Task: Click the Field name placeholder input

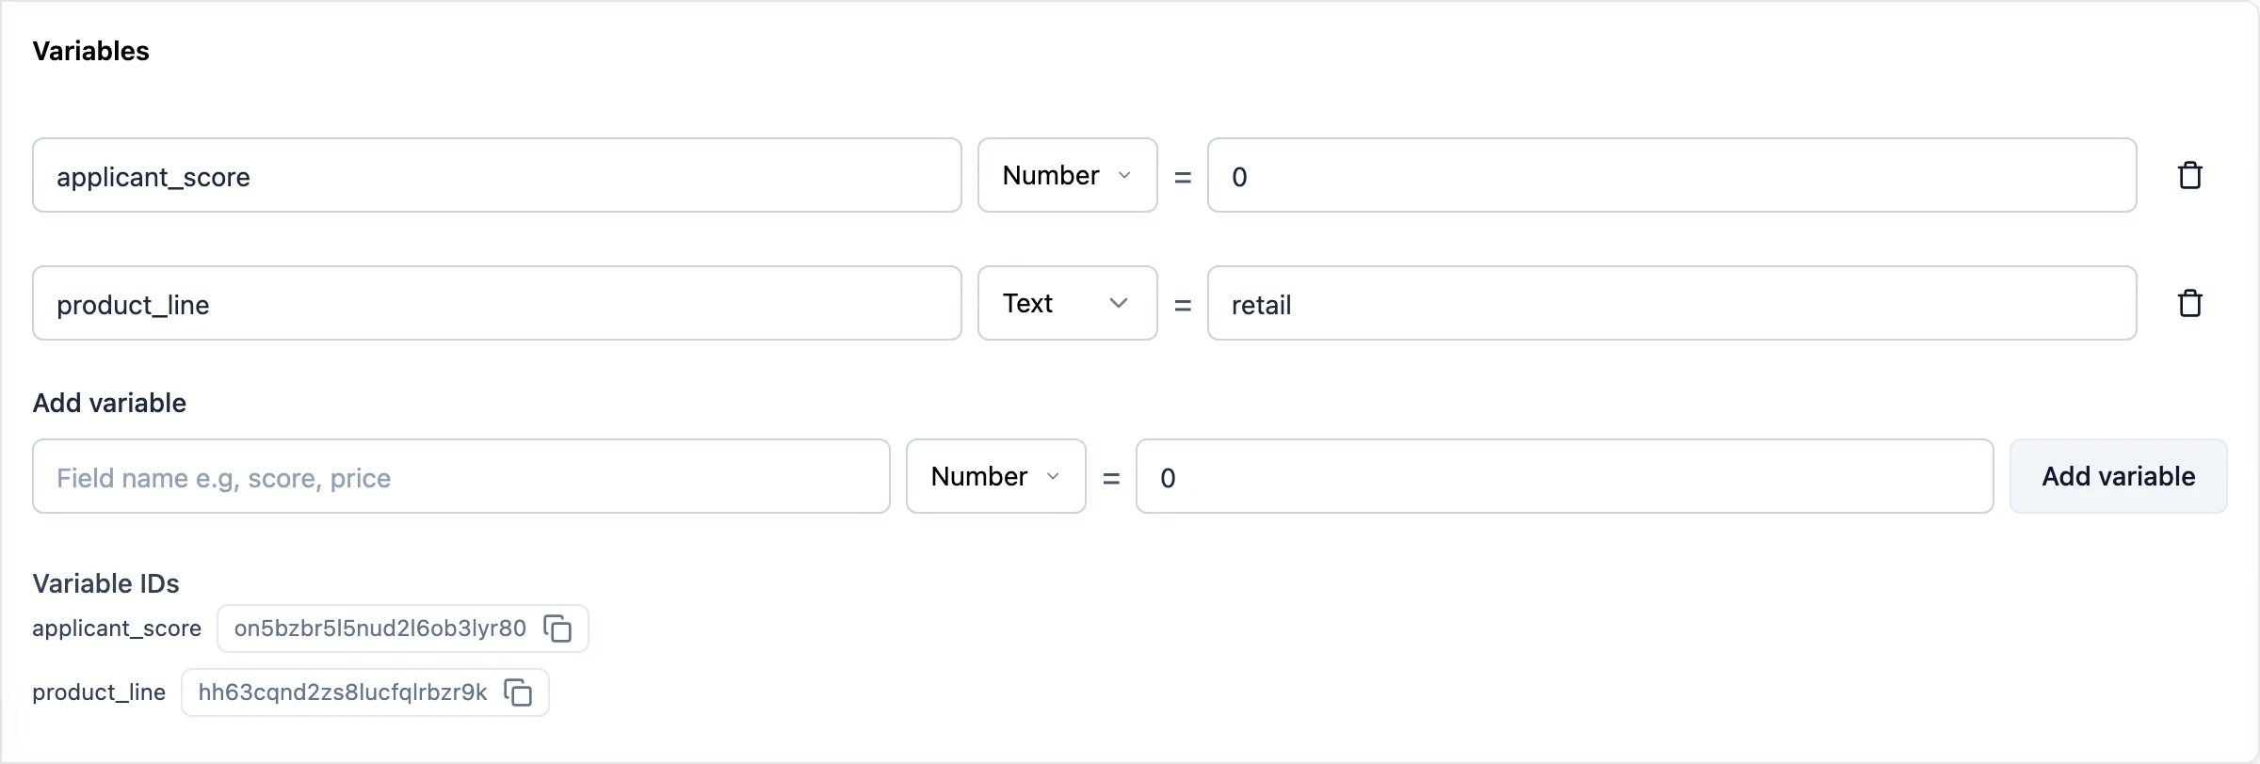Action: [461, 477]
